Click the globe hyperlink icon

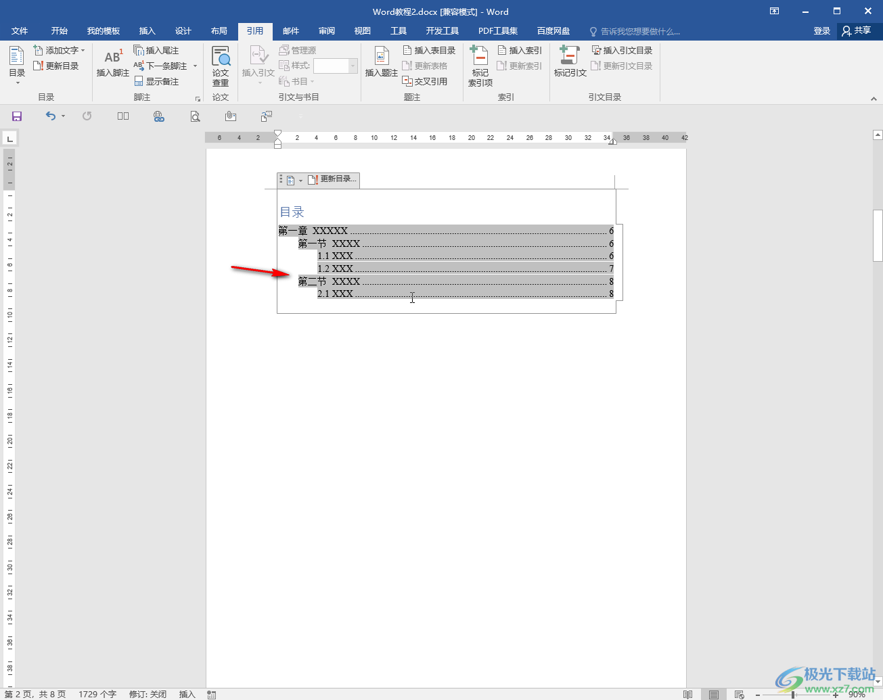tap(159, 116)
